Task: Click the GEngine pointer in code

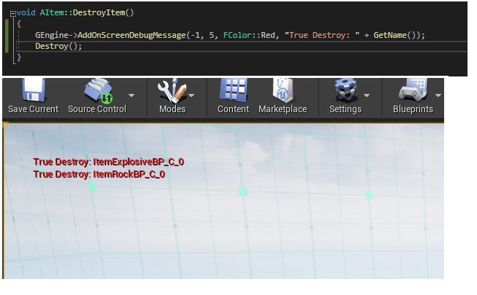Action: (x=52, y=35)
